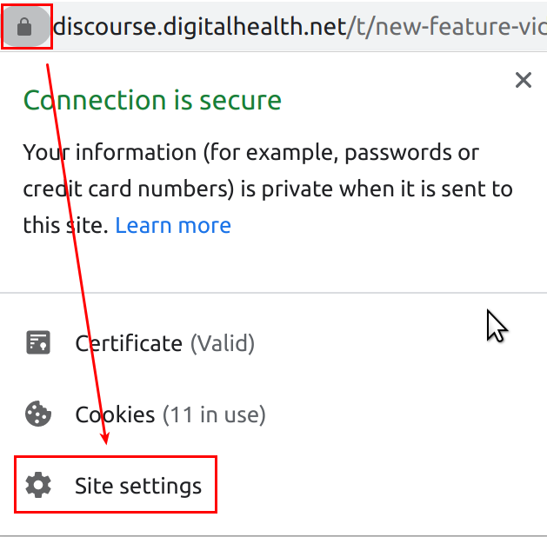Click the Cookies cookie-shaped icon
547x537 pixels.
pos(37,414)
